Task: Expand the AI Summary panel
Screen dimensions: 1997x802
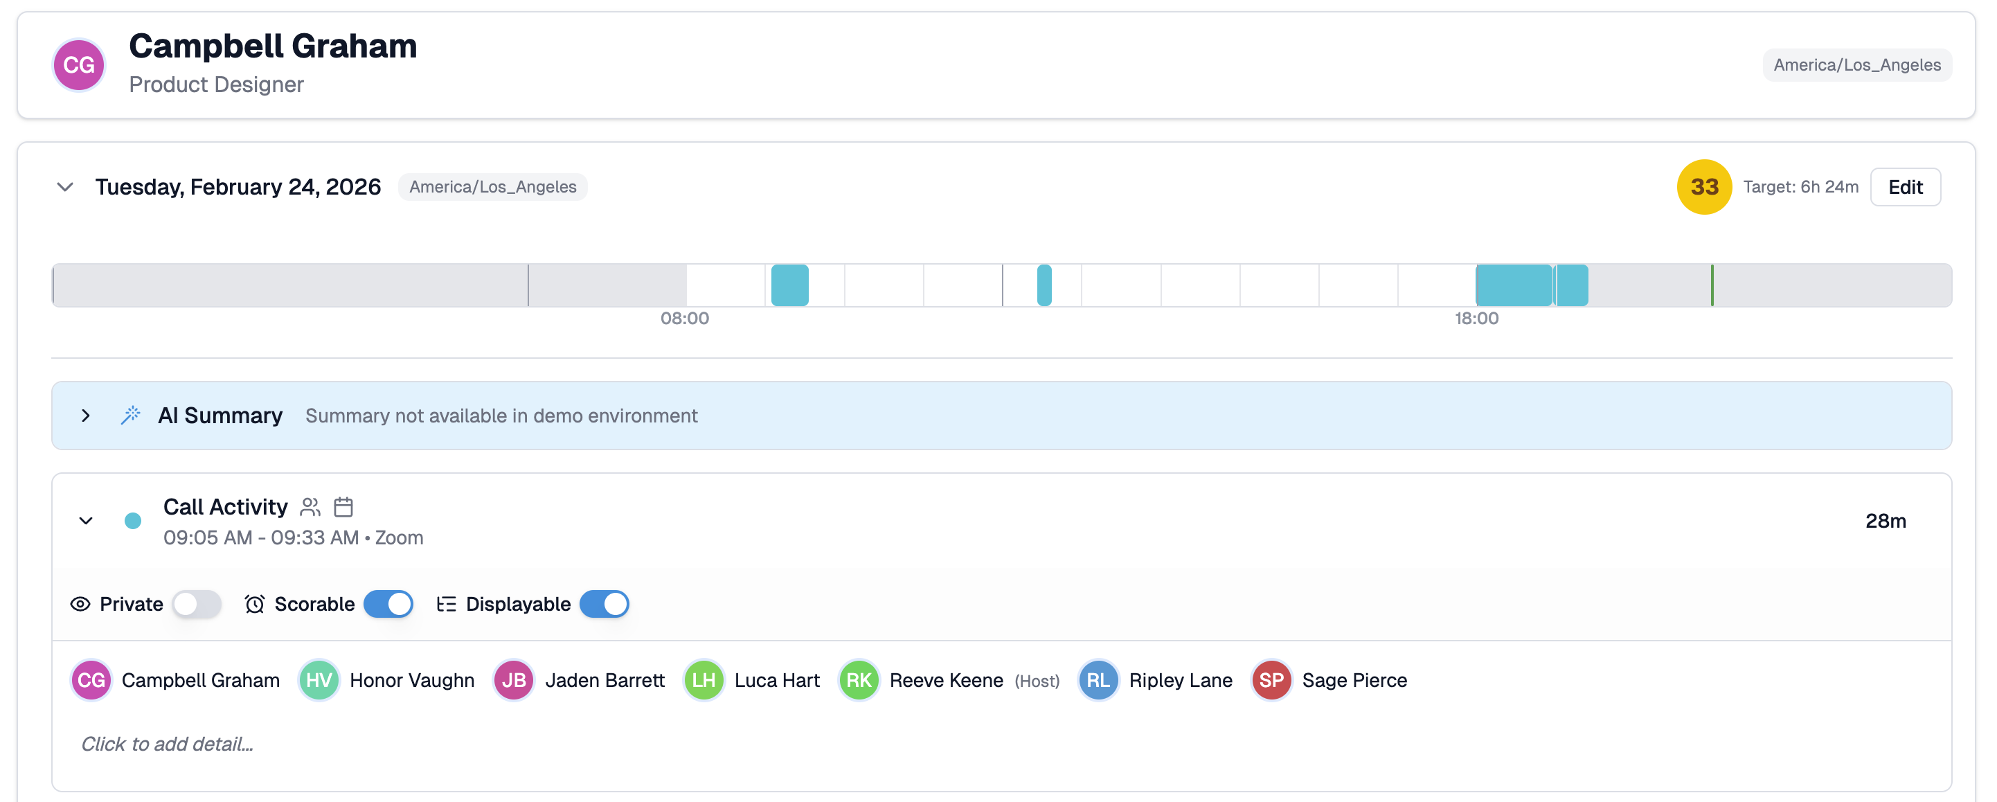Action: pos(85,416)
